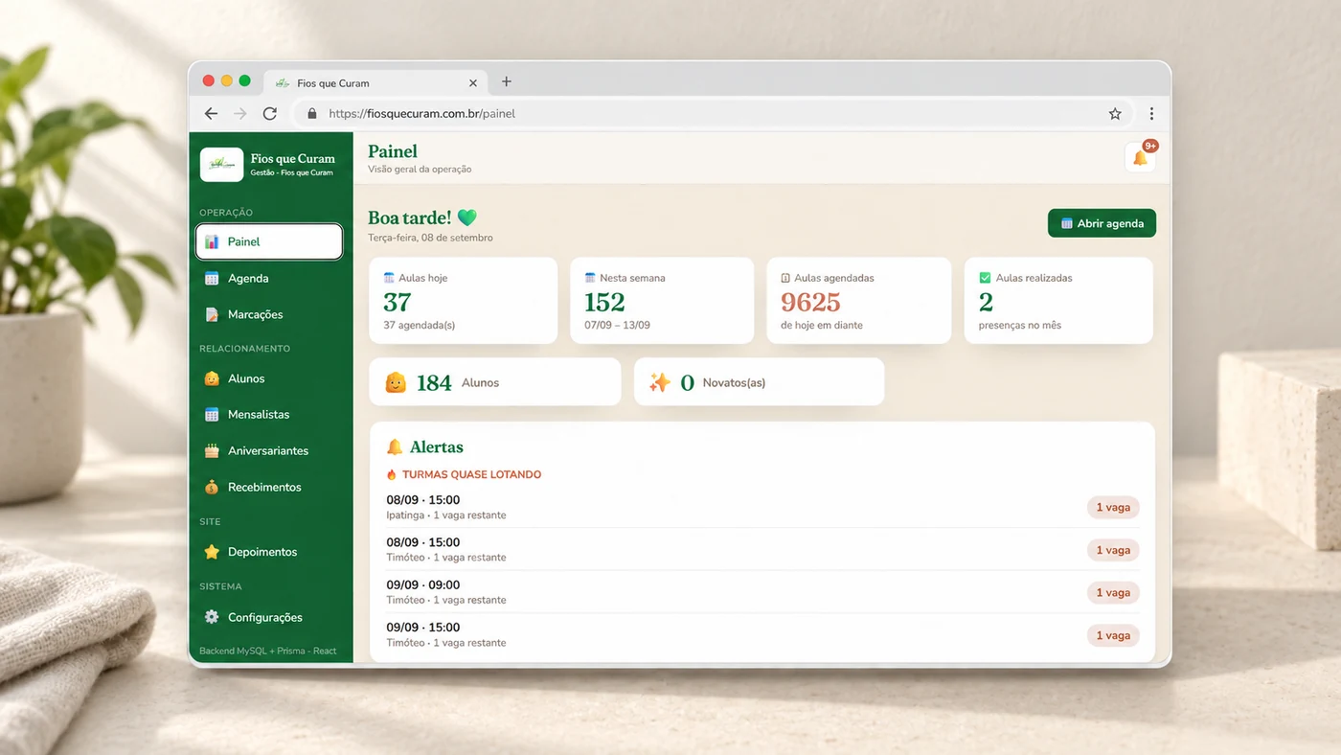Click the Terça-feira, 08 de setembro date

pyautogui.click(x=430, y=238)
